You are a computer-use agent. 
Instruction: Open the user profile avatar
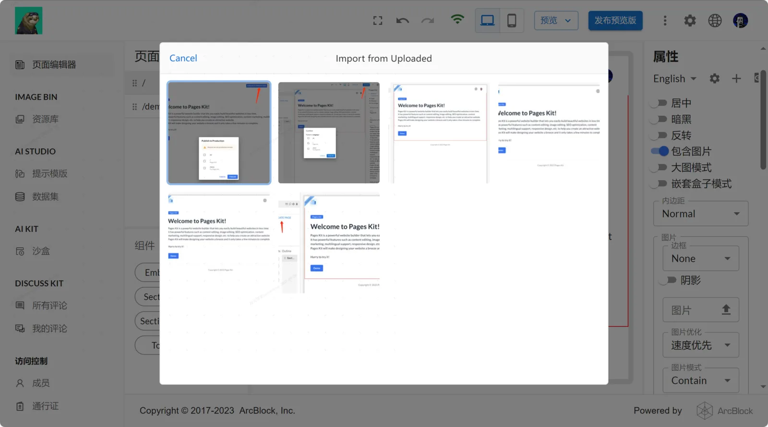740,21
